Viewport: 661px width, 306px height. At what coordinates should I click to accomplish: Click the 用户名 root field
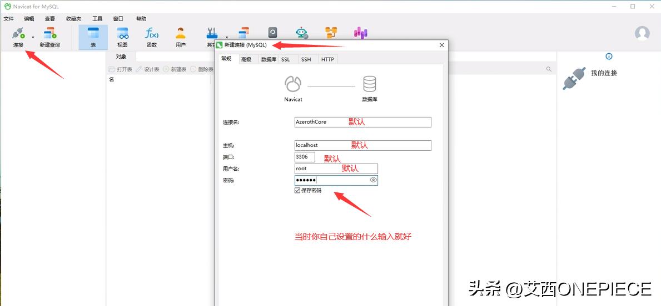pyautogui.click(x=336, y=169)
